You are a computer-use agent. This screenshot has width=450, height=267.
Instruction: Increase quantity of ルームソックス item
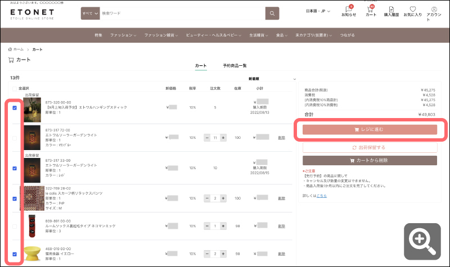[x=223, y=226]
